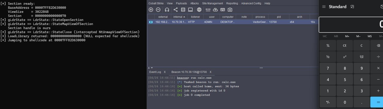This screenshot has height=109, width=383.
Task: Open Calculator hamburger navigation menu
Action: coord(324,7)
